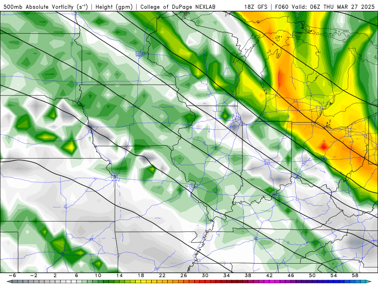Click the legend value '-2'
This screenshot has width=378, height=284.
tap(34, 275)
